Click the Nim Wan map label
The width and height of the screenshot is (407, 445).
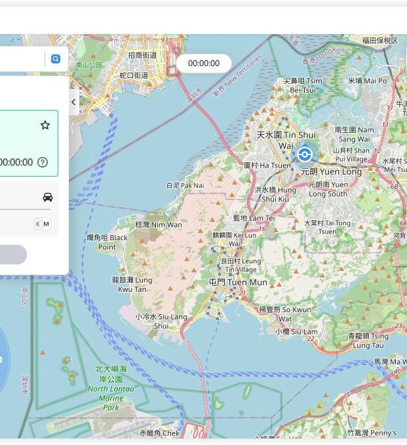158,224
